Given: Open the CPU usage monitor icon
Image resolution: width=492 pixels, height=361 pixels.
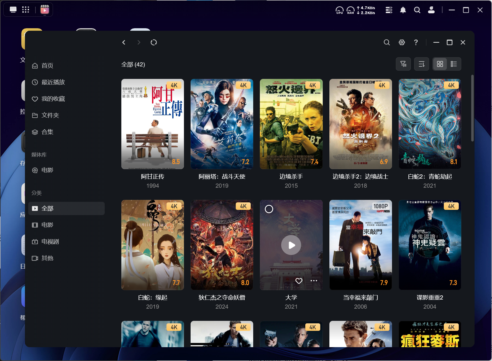Looking at the screenshot, I should [340, 10].
